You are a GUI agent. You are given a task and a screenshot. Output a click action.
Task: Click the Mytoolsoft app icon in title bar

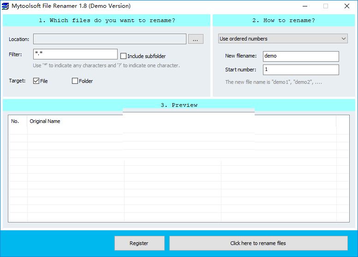click(5, 6)
